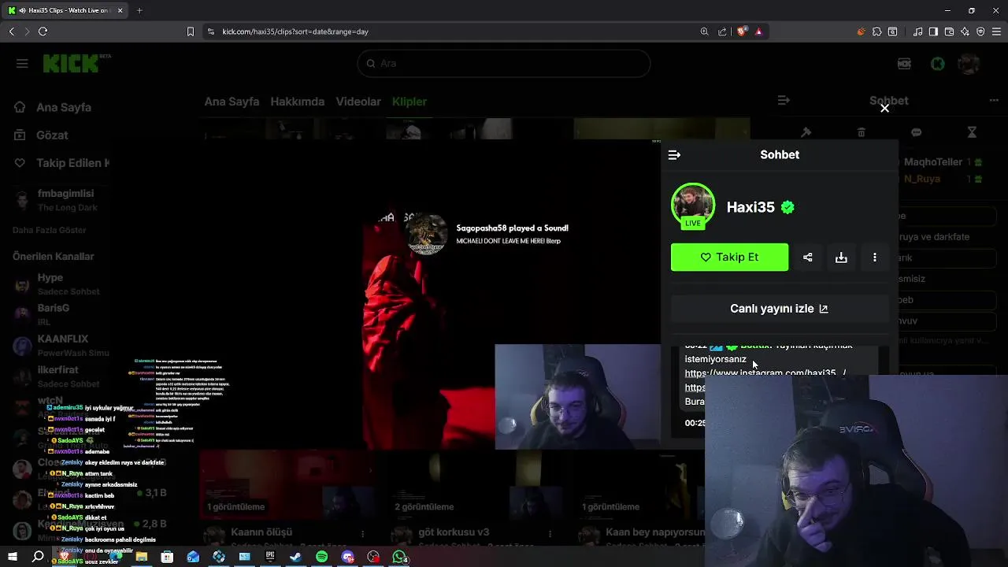Image resolution: width=1008 pixels, height=567 pixels.
Task: Share the clip using the share icon
Action: 807,257
